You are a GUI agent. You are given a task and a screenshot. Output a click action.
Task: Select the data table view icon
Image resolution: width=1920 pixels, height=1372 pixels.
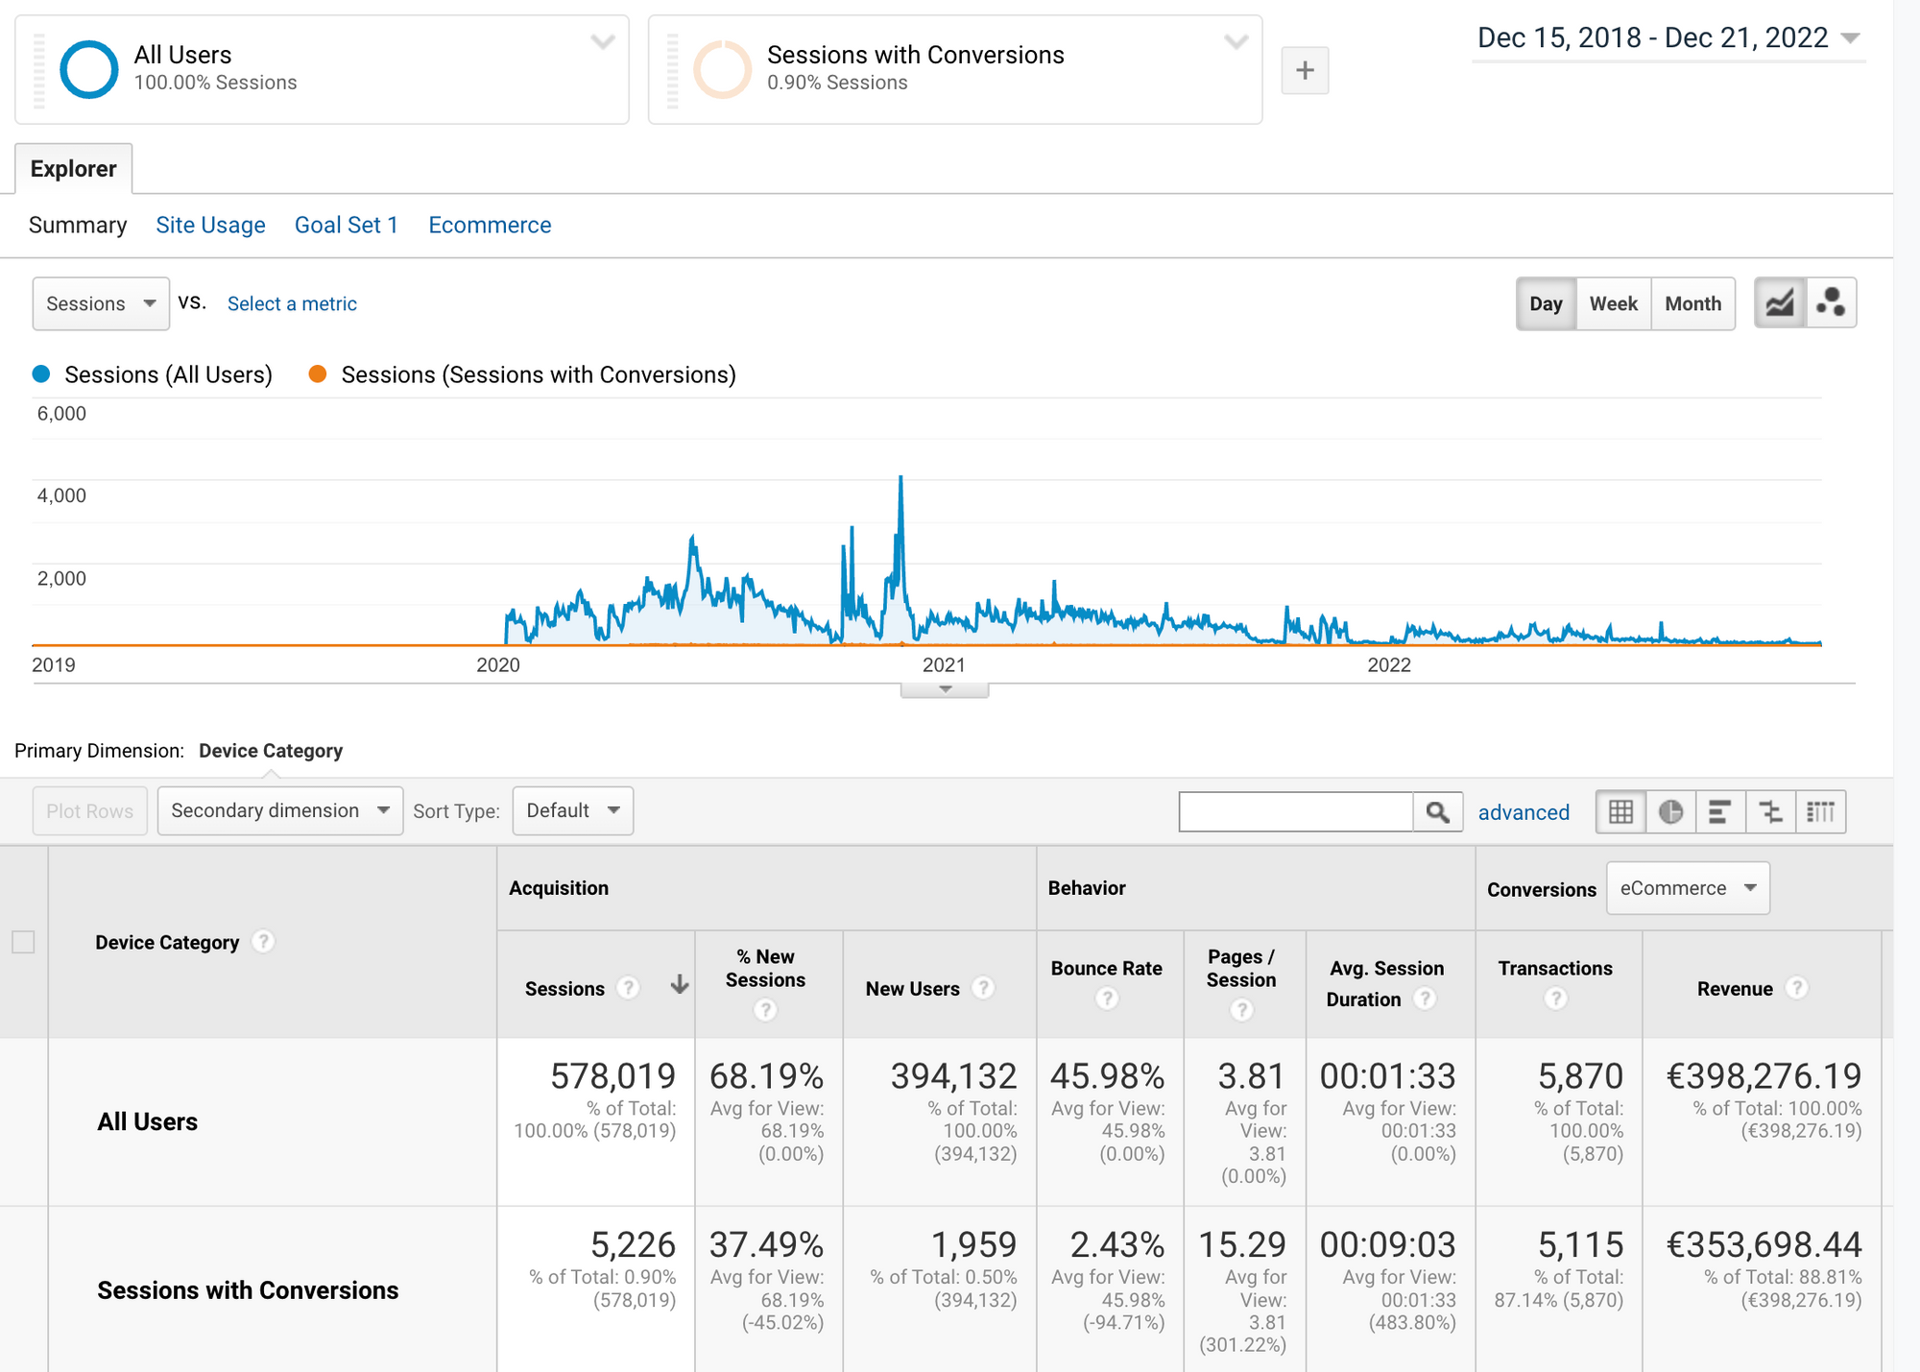[x=1620, y=812]
